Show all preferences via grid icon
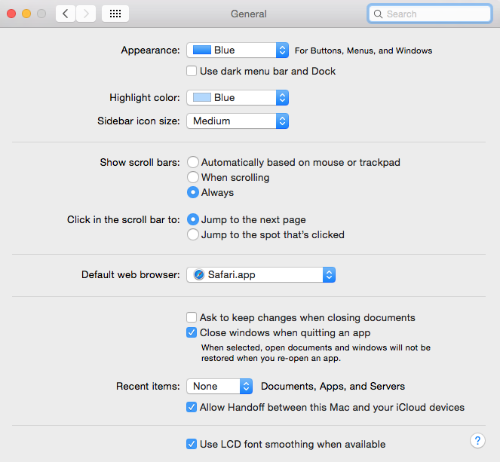Image resolution: width=500 pixels, height=462 pixels. pos(115,14)
